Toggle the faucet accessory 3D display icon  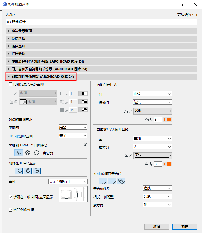click(28, 171)
